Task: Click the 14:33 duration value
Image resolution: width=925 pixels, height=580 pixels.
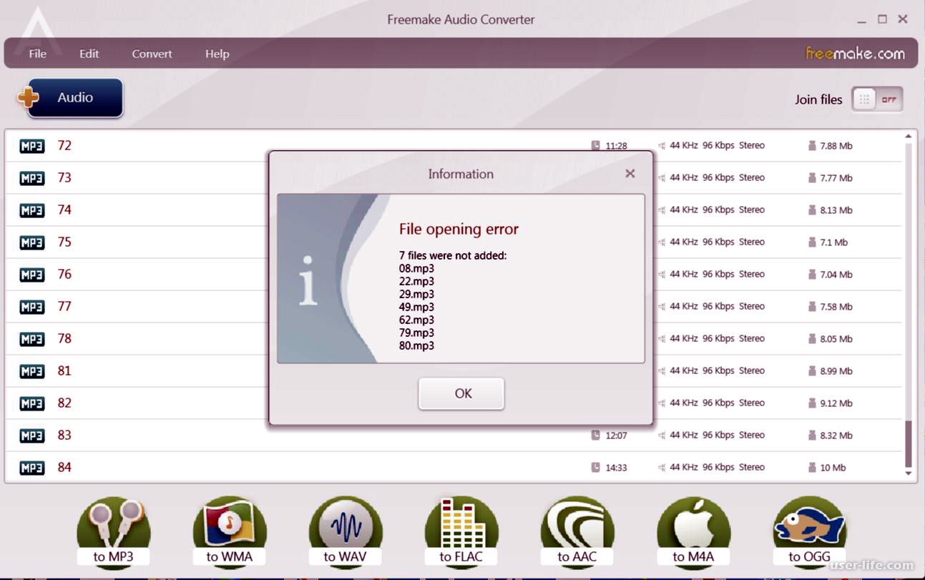Action: coord(616,468)
